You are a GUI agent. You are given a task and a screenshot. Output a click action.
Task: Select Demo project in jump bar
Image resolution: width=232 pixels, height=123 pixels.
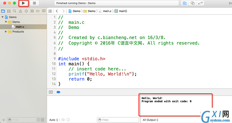click(74, 11)
